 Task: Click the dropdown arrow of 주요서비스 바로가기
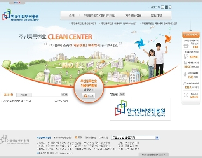pyautogui.click(x=157, y=137)
